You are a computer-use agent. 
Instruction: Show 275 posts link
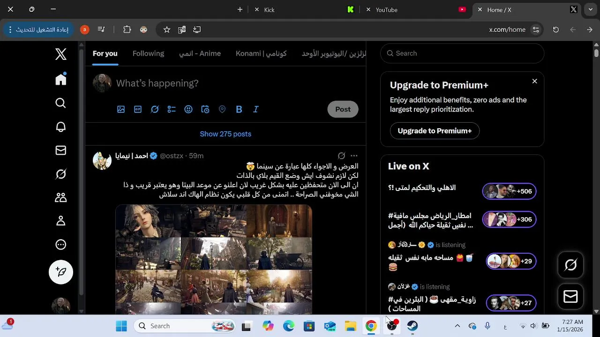click(225, 134)
